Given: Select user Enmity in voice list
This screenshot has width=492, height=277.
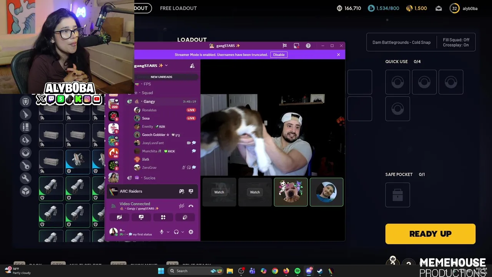Looking at the screenshot, I should (148, 127).
